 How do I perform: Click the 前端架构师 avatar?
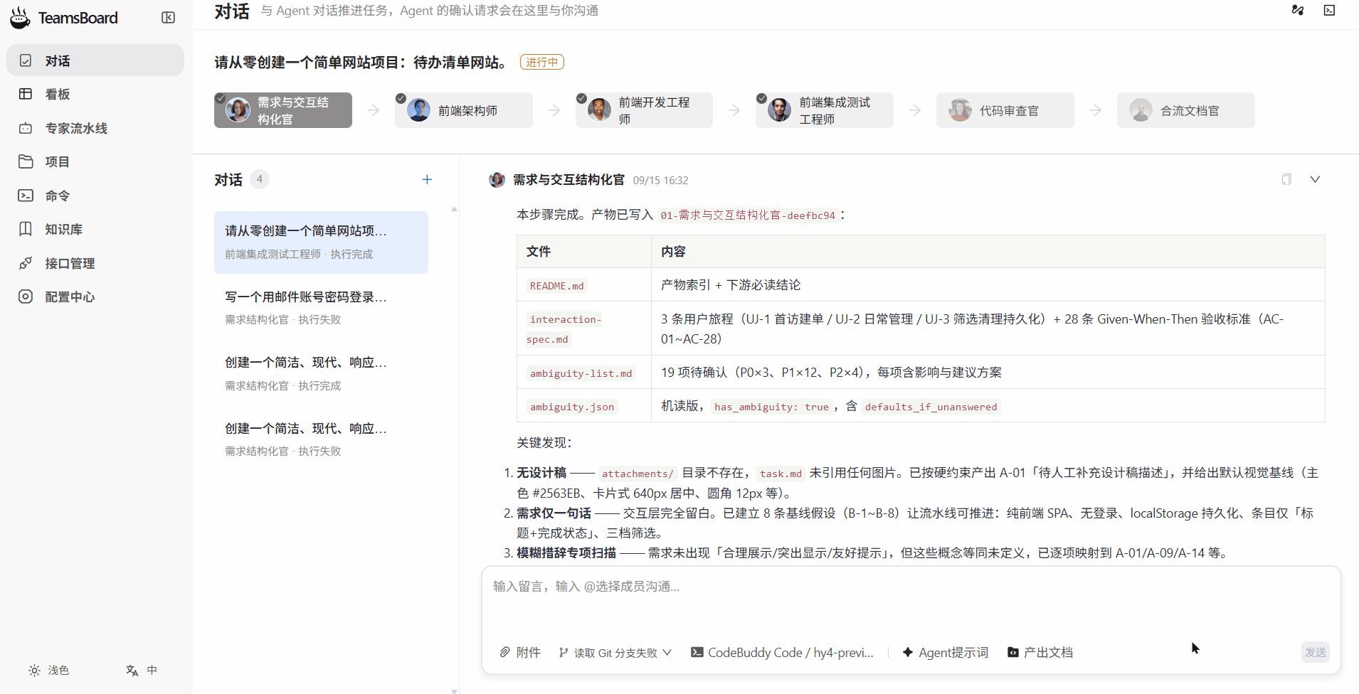pyautogui.click(x=419, y=110)
